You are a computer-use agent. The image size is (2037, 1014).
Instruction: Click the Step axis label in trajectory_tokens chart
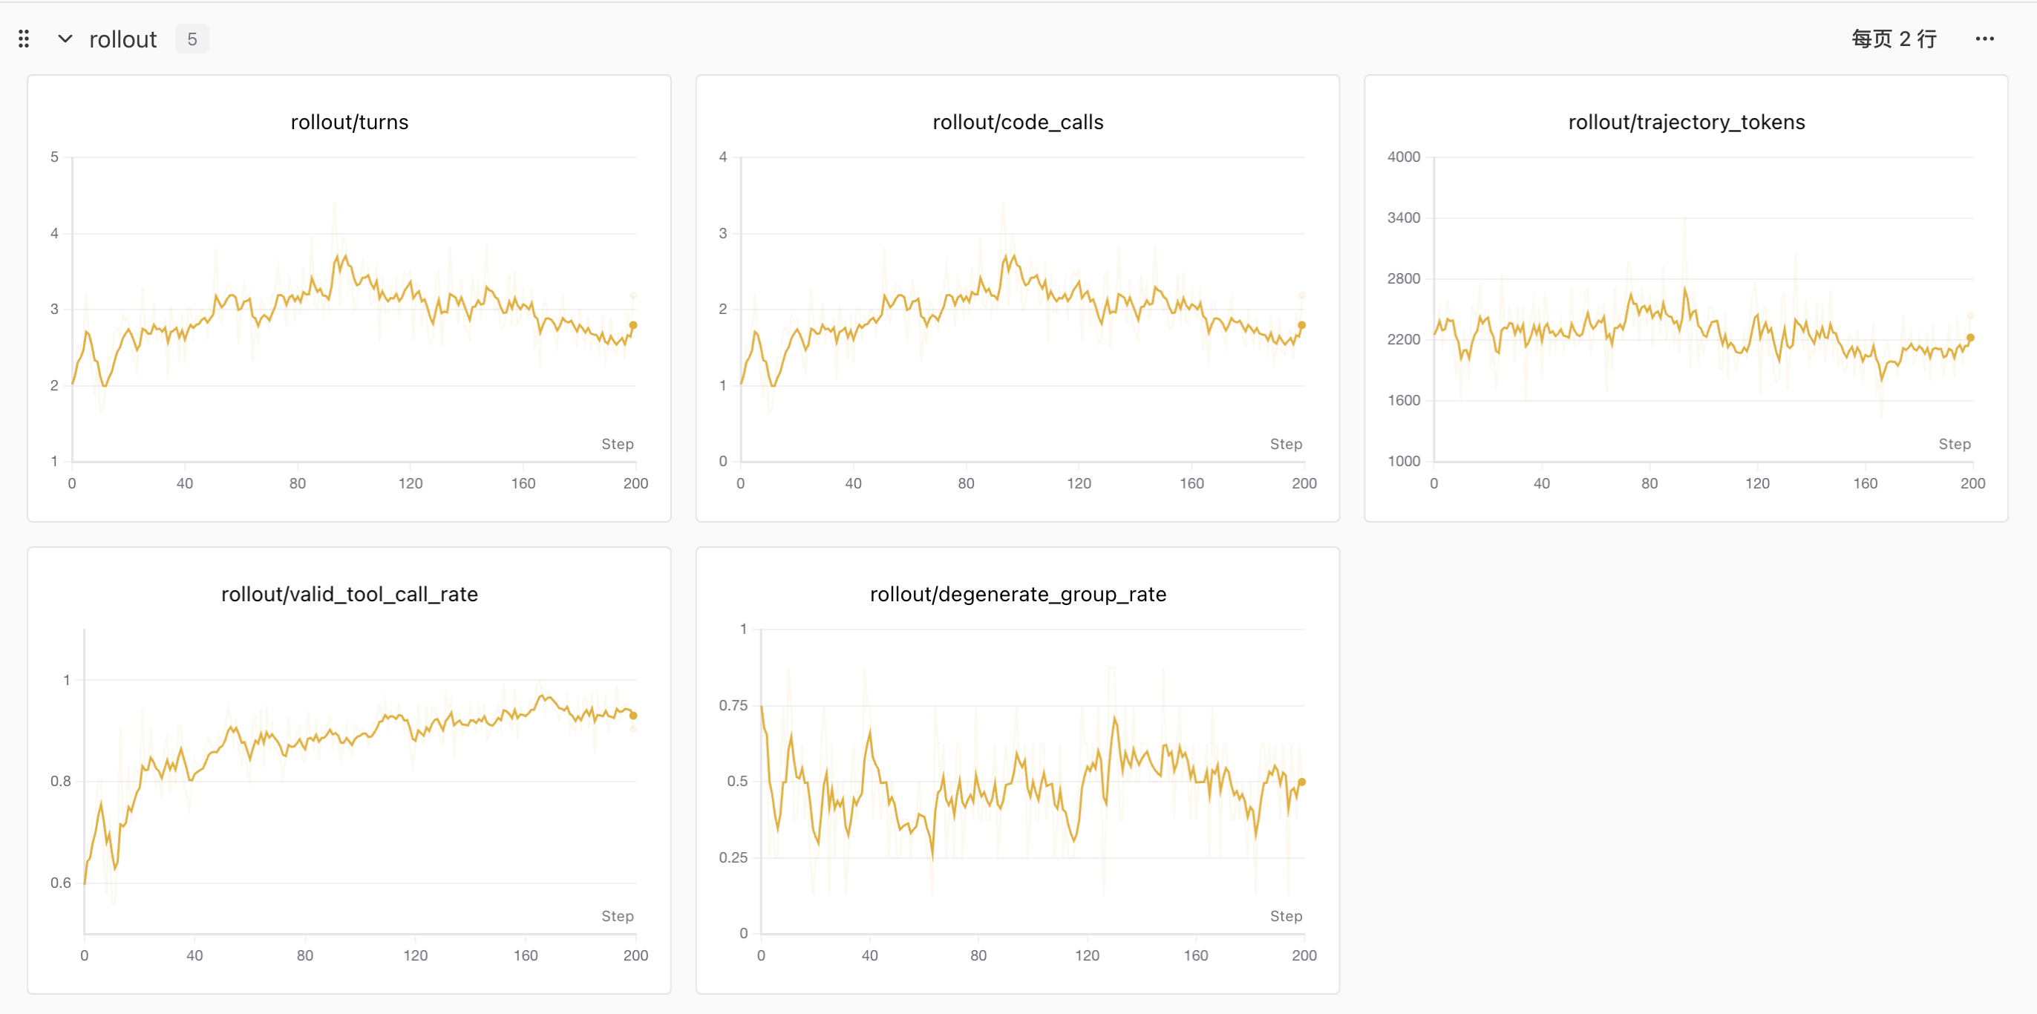tap(1955, 445)
